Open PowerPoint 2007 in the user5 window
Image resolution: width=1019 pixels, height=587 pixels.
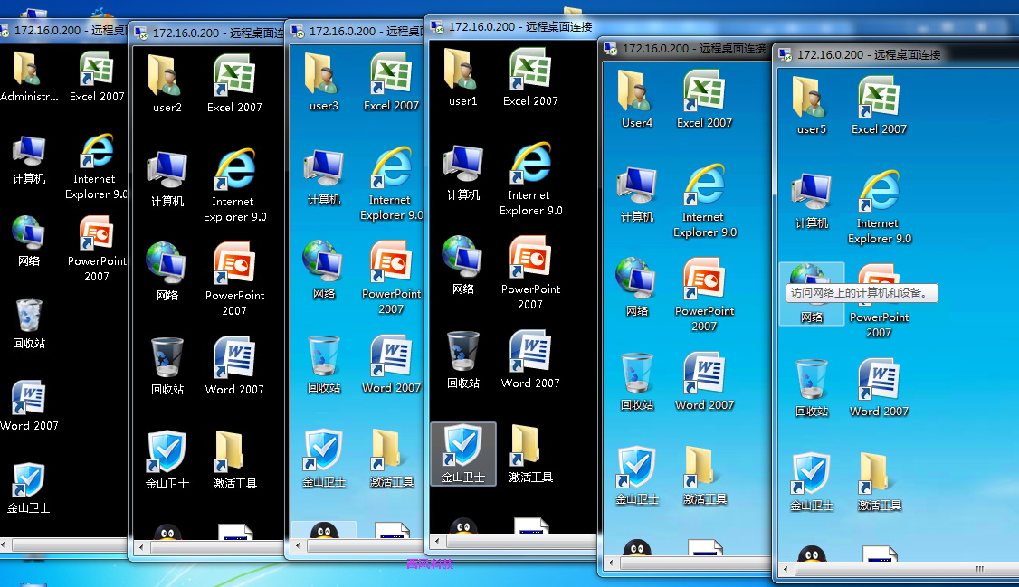coord(880,301)
